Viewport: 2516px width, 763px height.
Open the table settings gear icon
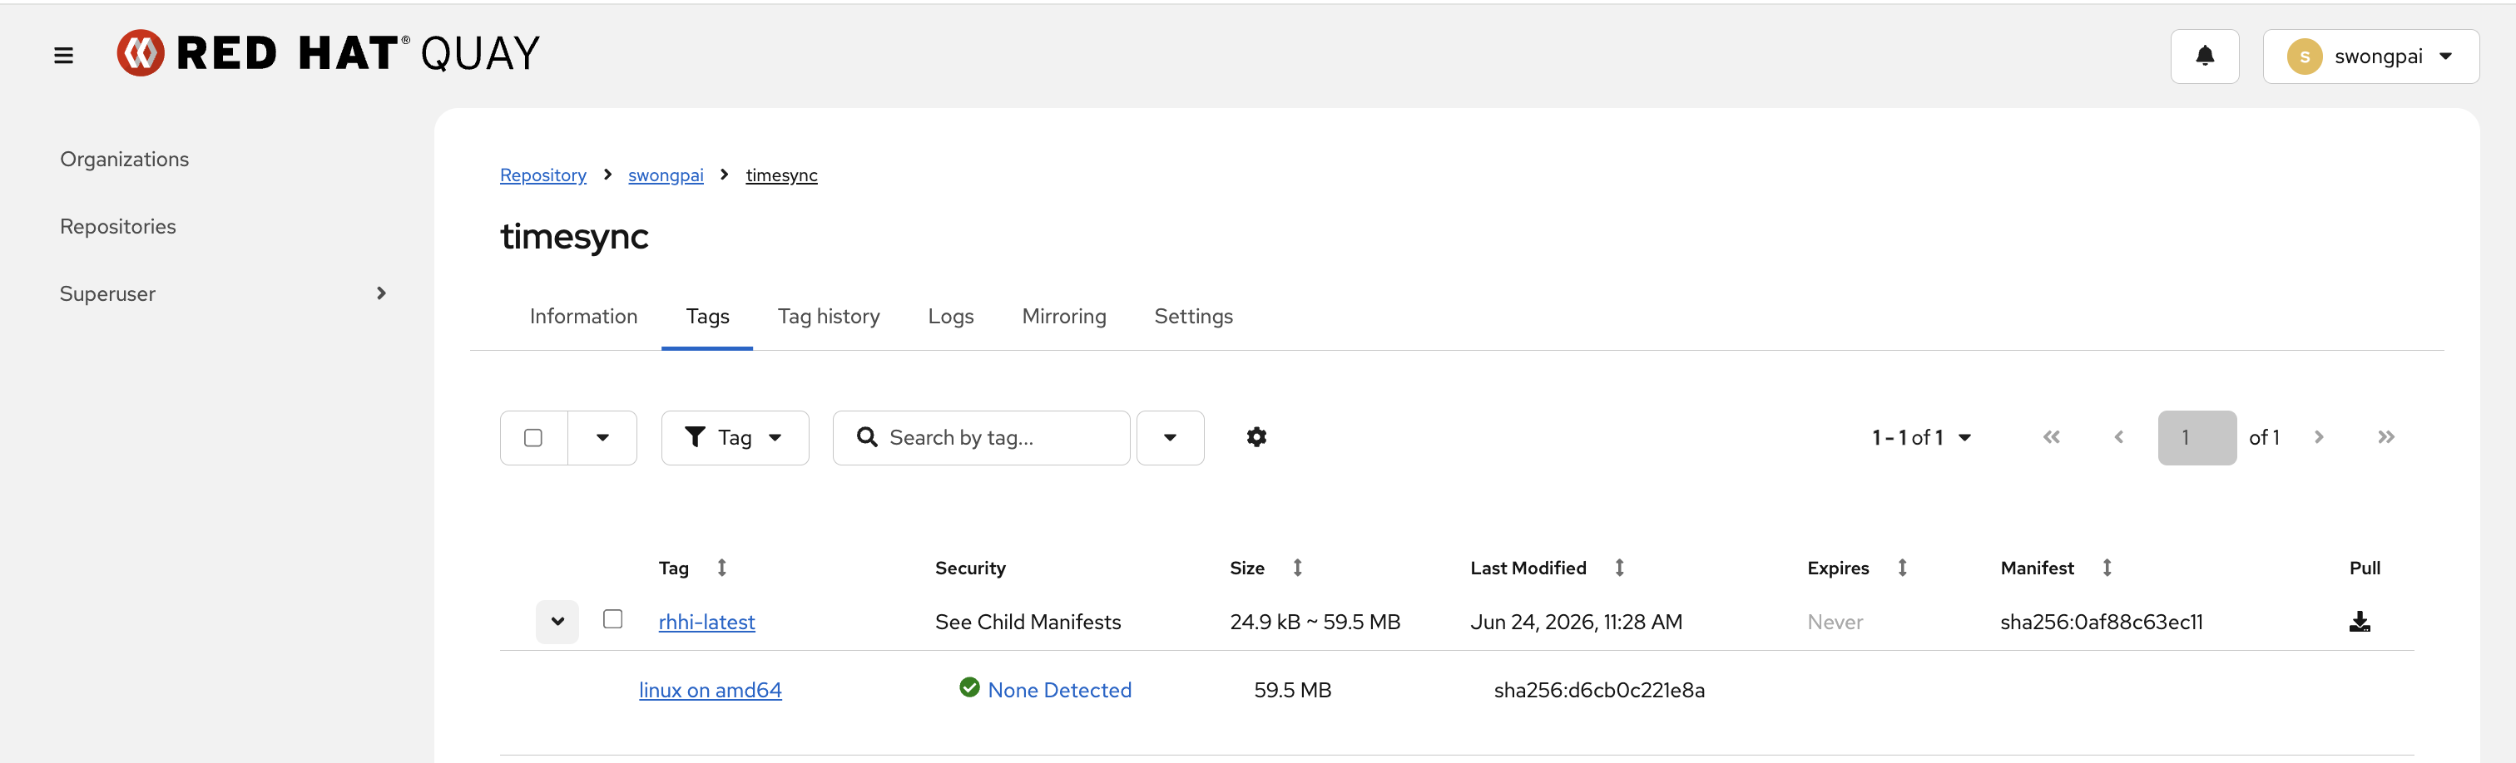tap(1256, 437)
